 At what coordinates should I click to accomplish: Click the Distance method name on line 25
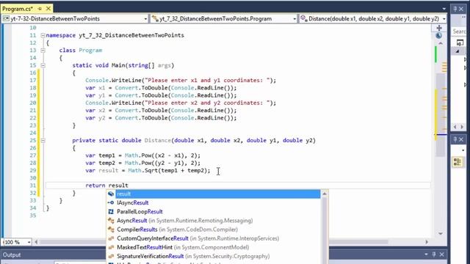click(x=157, y=140)
